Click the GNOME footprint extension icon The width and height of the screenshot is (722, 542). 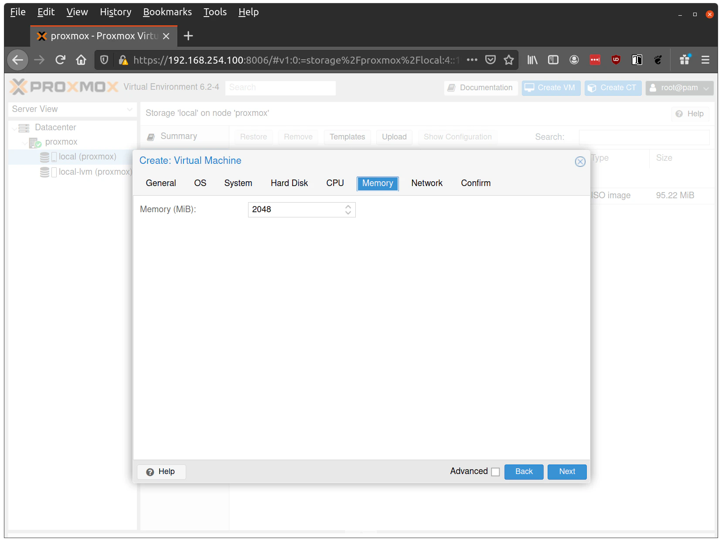tap(658, 60)
